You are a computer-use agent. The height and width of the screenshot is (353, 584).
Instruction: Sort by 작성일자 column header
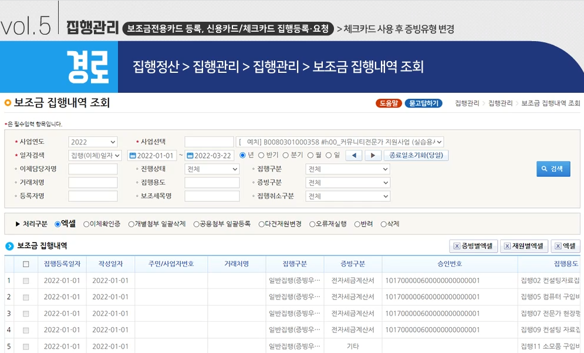pos(110,264)
